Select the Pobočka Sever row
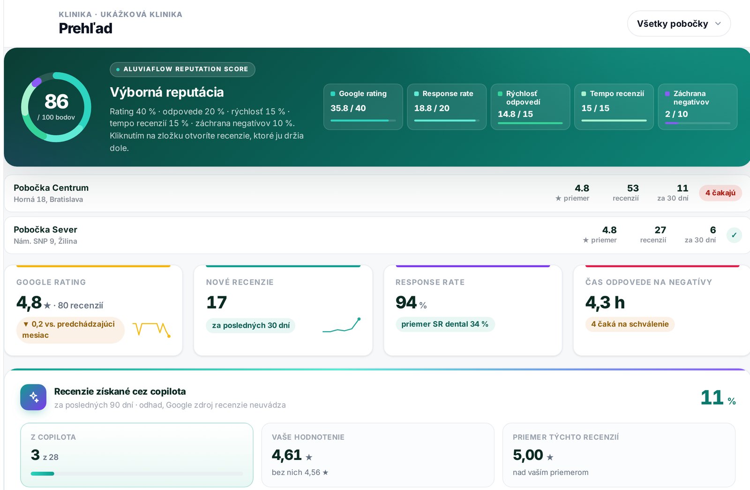The height and width of the screenshot is (490, 750). pyautogui.click(x=377, y=235)
